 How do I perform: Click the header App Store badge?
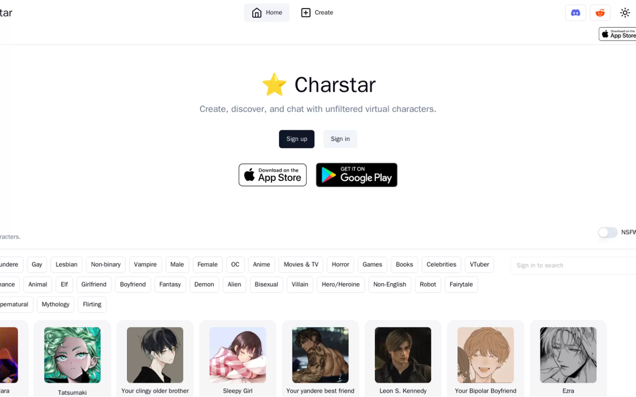pyautogui.click(x=617, y=34)
